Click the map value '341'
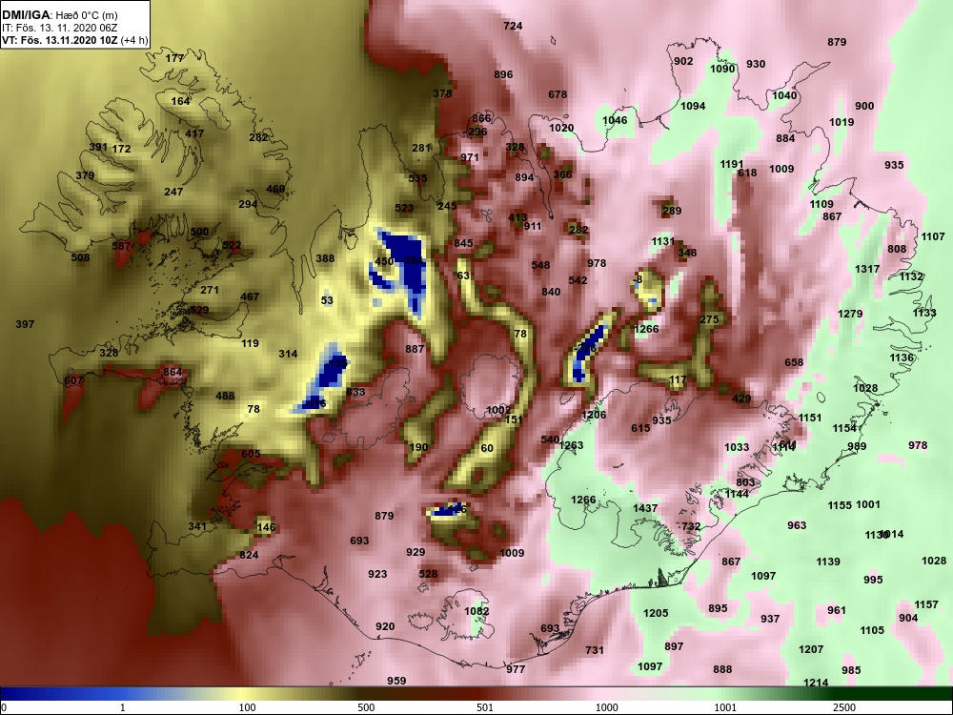953x715 pixels. point(197,526)
